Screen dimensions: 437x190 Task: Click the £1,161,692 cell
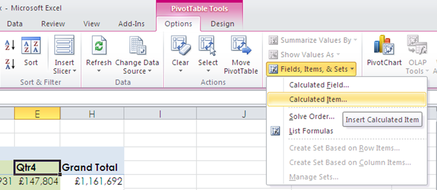pyautogui.click(x=92, y=182)
